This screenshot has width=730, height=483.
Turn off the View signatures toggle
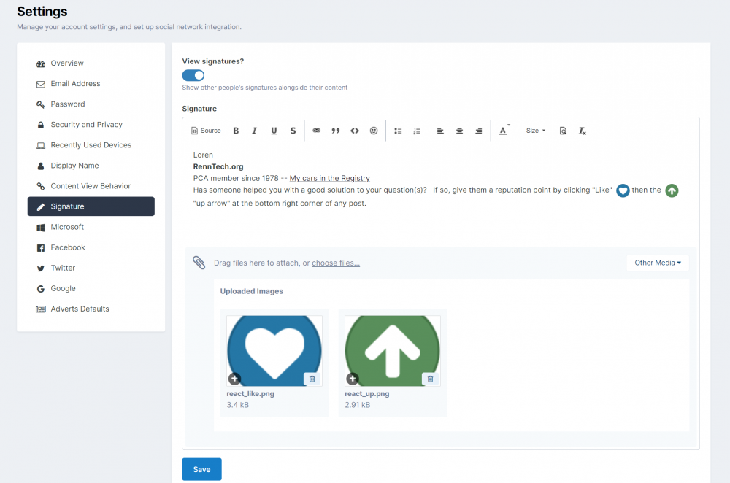(x=193, y=75)
